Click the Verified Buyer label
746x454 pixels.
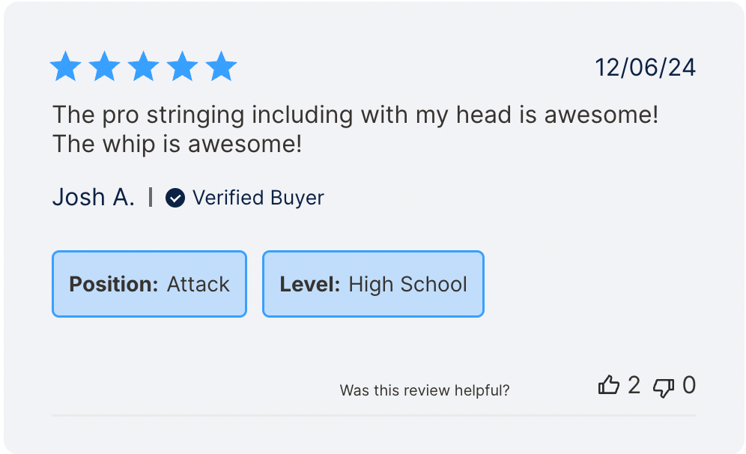click(258, 198)
